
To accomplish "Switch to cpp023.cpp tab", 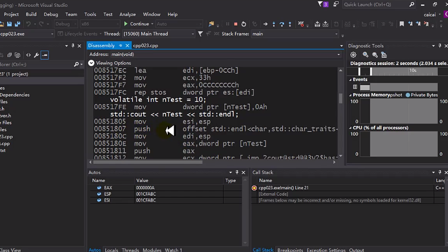I will [x=145, y=46].
